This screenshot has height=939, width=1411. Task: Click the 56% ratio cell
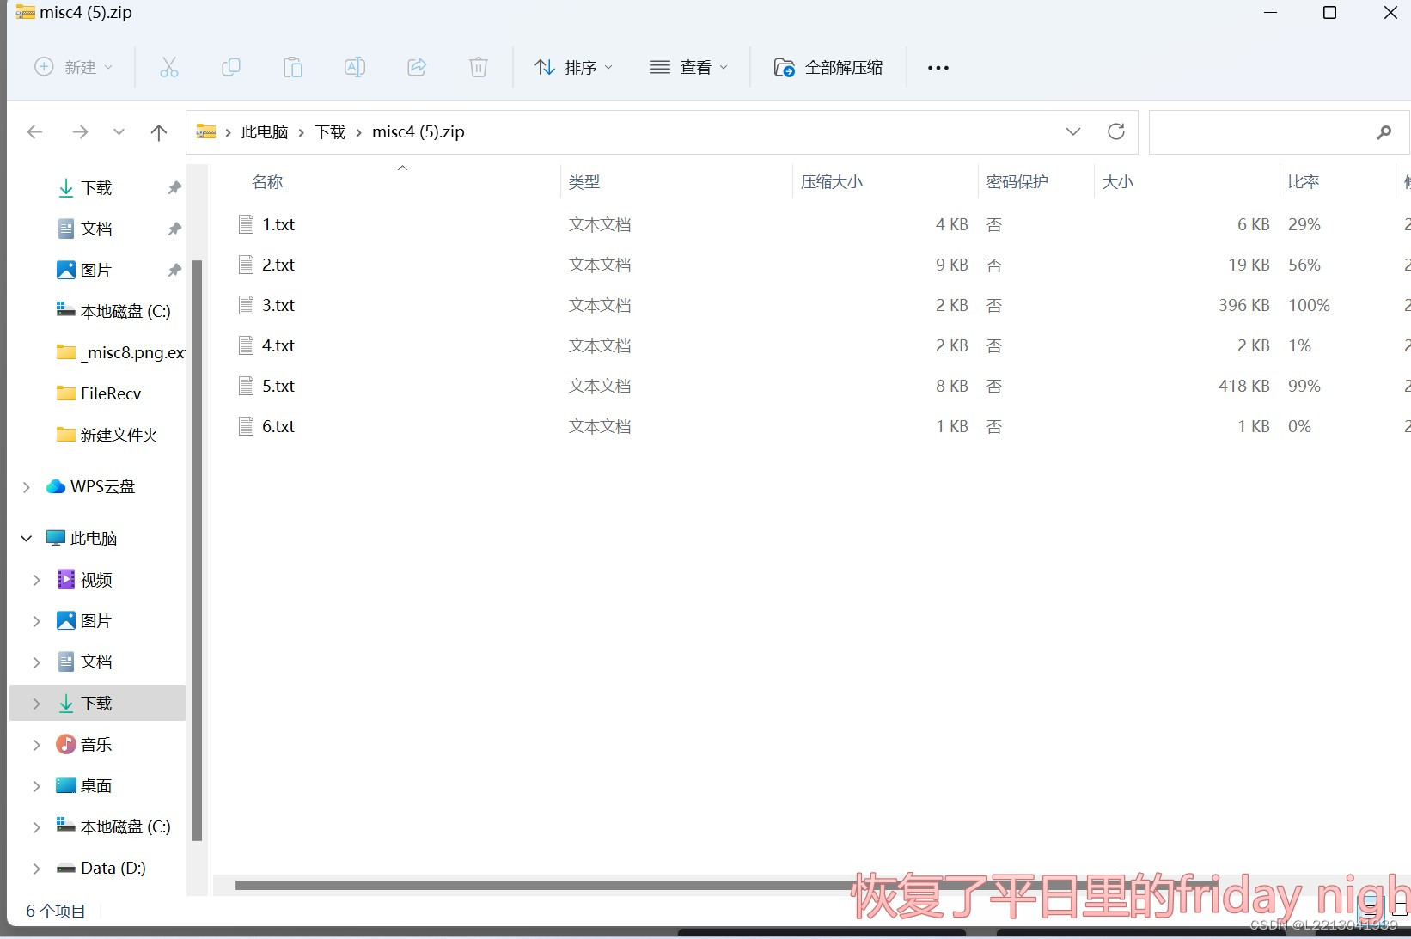pos(1304,265)
